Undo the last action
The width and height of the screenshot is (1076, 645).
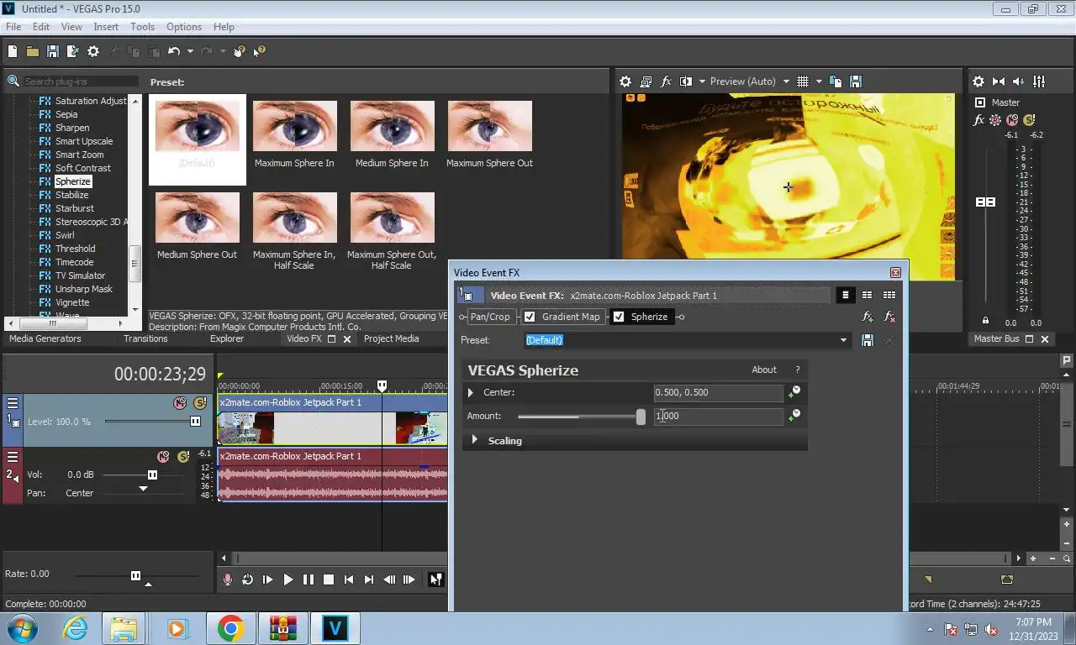click(173, 51)
